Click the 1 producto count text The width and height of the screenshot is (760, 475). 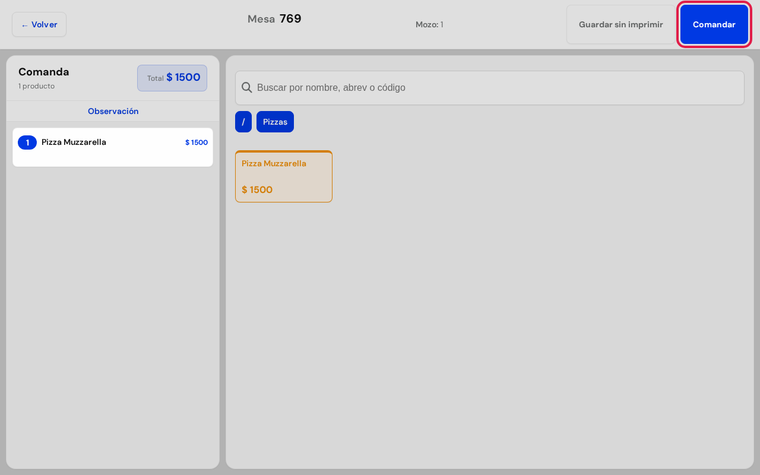(36, 86)
